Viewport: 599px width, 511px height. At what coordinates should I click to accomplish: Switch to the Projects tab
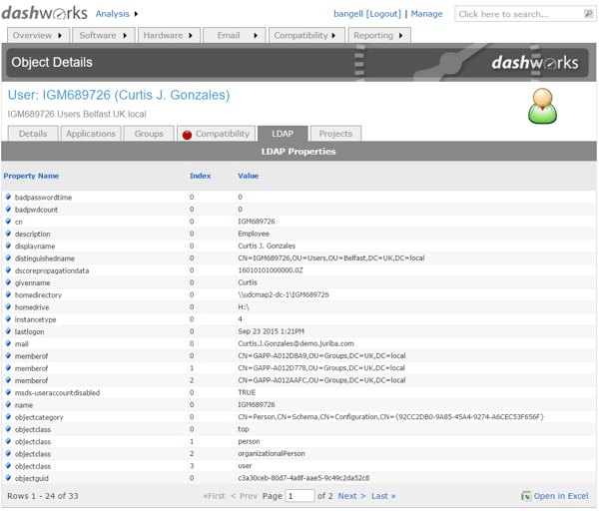pos(335,134)
